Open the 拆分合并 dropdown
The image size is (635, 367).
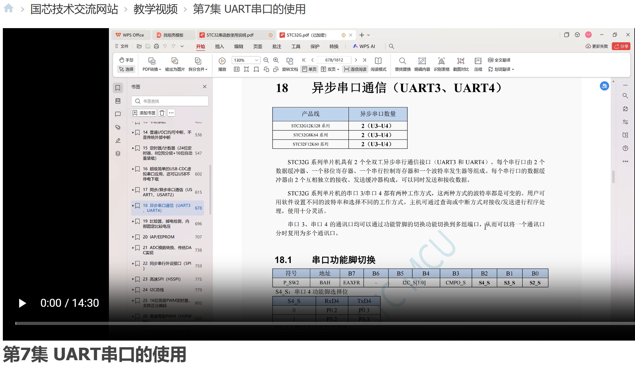(198, 64)
